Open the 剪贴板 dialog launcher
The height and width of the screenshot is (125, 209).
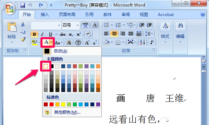[25, 50]
